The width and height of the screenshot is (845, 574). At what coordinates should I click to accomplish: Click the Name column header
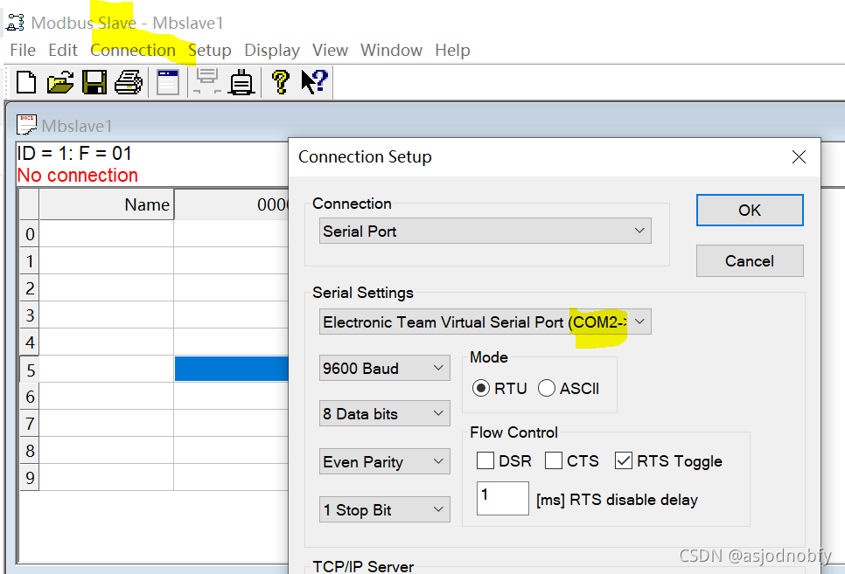(106, 204)
